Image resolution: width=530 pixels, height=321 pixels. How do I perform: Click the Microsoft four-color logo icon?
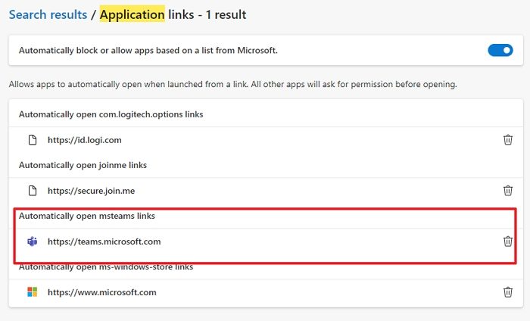[32, 291]
